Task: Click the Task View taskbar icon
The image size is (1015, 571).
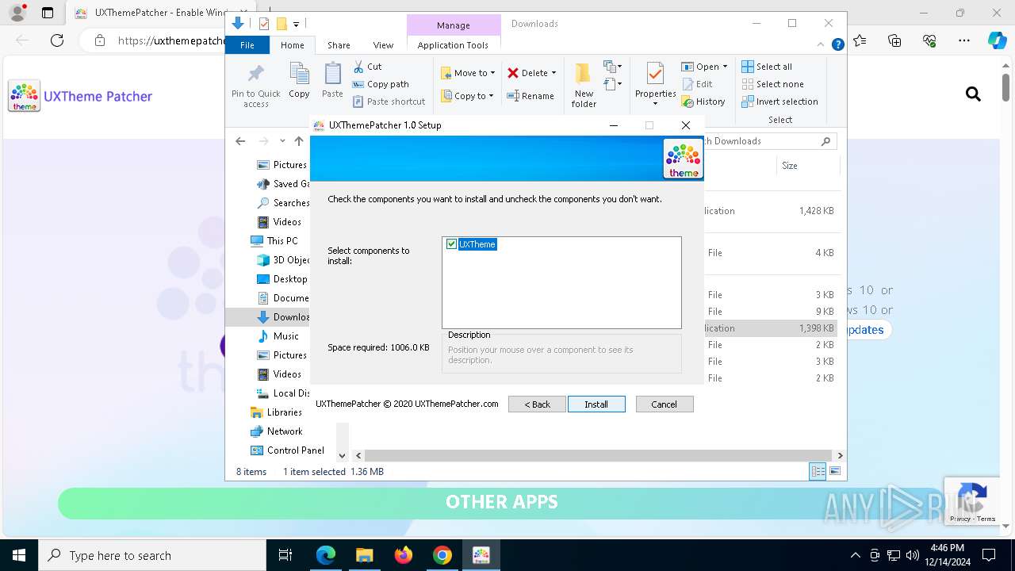Action: [x=285, y=555]
